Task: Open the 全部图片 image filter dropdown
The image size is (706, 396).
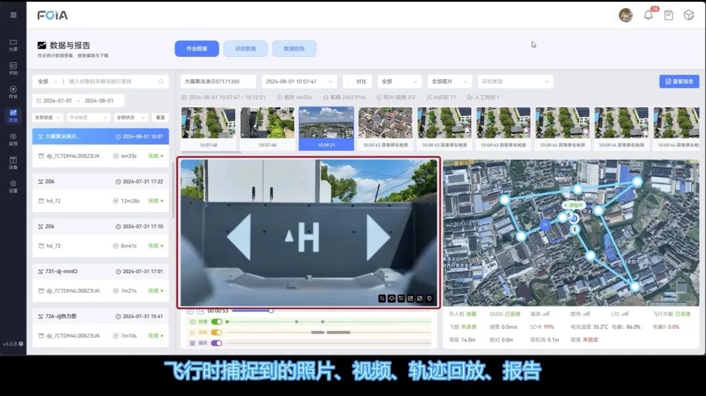Action: pyautogui.click(x=450, y=82)
